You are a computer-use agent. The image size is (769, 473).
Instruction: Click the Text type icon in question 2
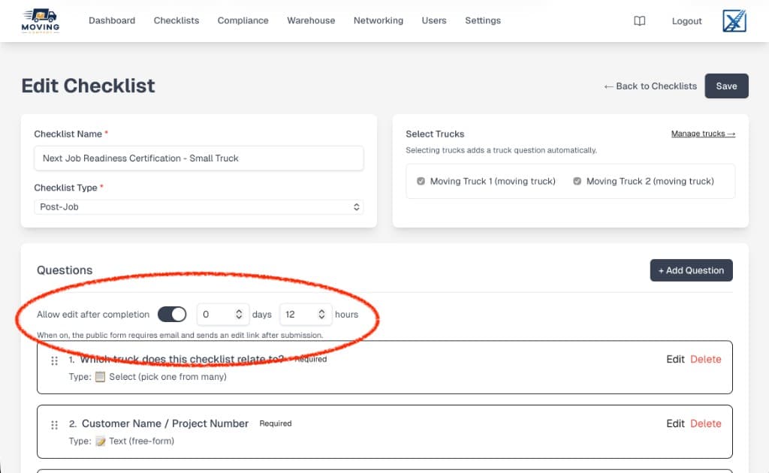[x=100, y=441]
